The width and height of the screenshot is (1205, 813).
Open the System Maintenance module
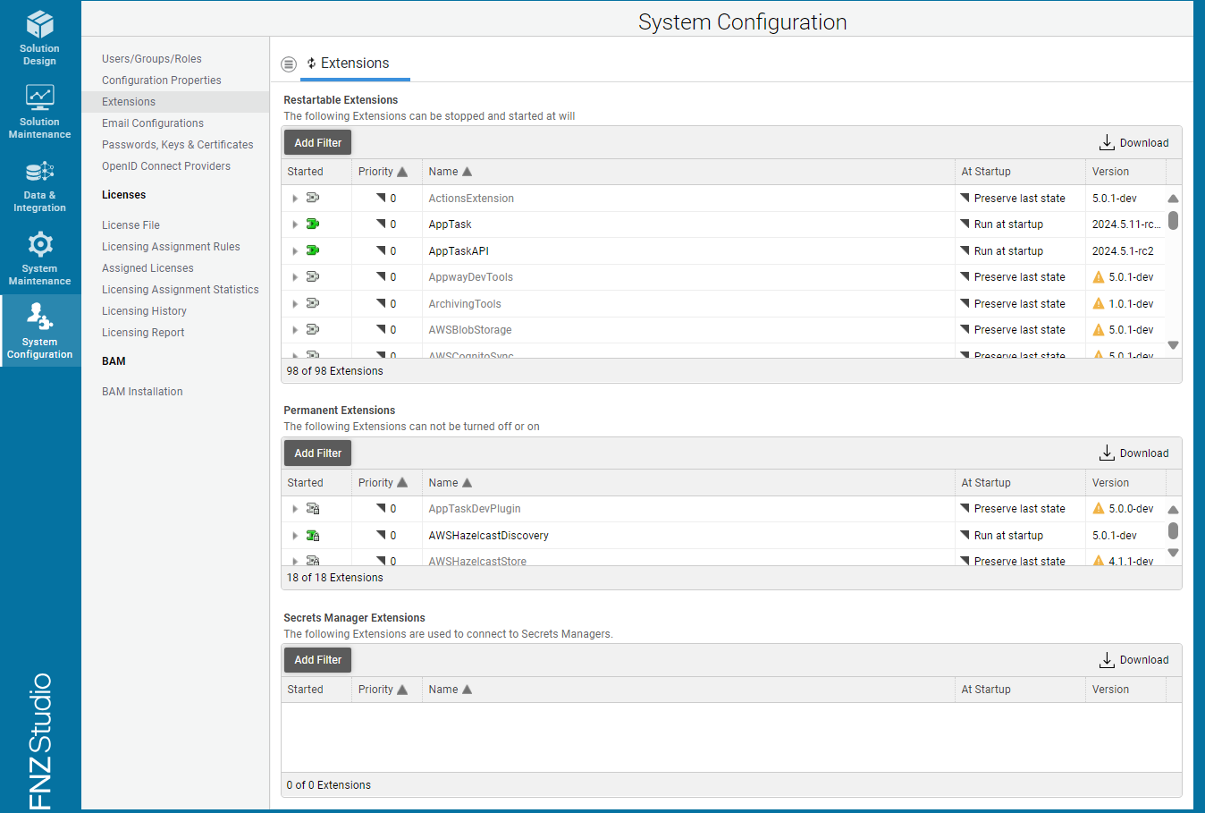40,258
